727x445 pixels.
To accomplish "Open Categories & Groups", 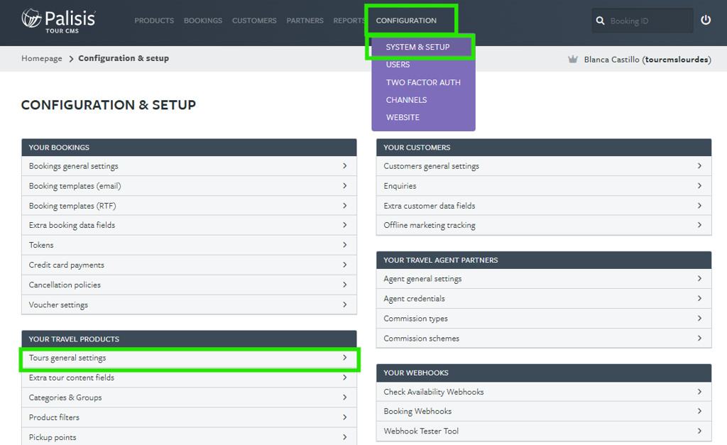I will [x=189, y=397].
